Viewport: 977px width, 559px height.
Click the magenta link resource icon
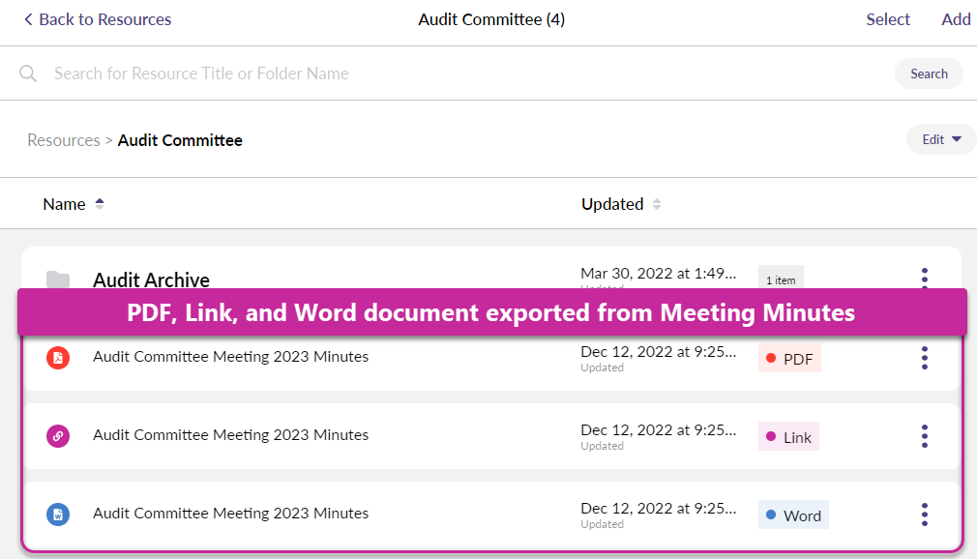(58, 436)
